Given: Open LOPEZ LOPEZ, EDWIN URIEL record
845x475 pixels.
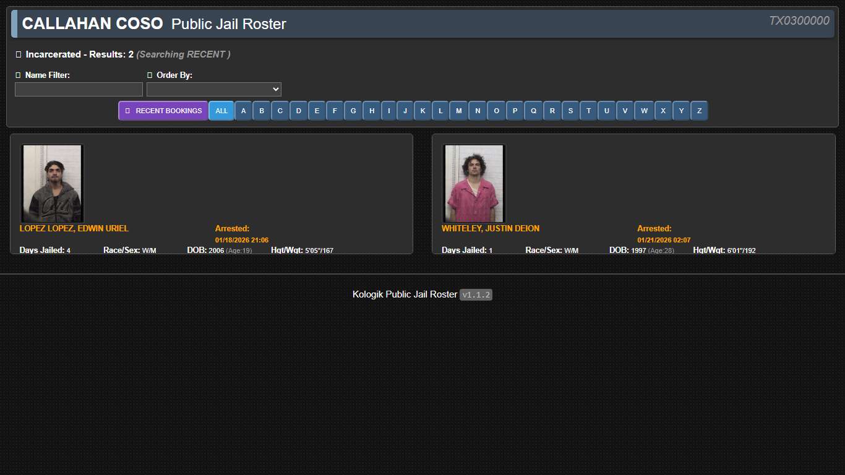Looking at the screenshot, I should coord(74,228).
